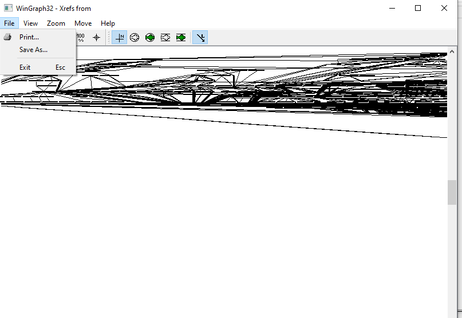Open the Zoom menu
Image resolution: width=462 pixels, height=318 pixels.
coord(56,23)
